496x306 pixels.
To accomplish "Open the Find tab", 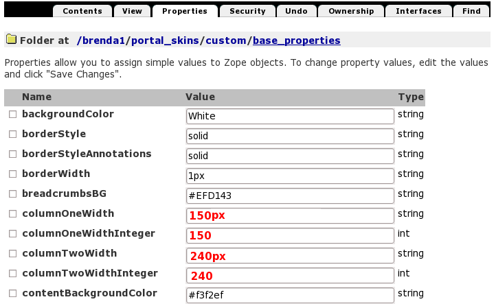I will coord(471,11).
